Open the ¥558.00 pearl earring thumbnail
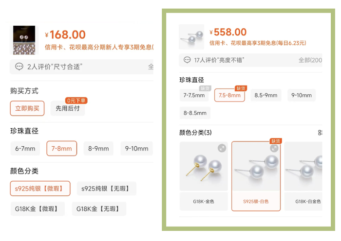 click(191, 37)
